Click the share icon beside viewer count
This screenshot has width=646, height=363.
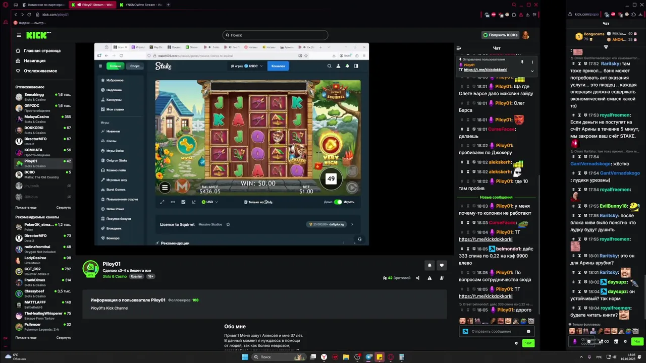[x=417, y=278]
